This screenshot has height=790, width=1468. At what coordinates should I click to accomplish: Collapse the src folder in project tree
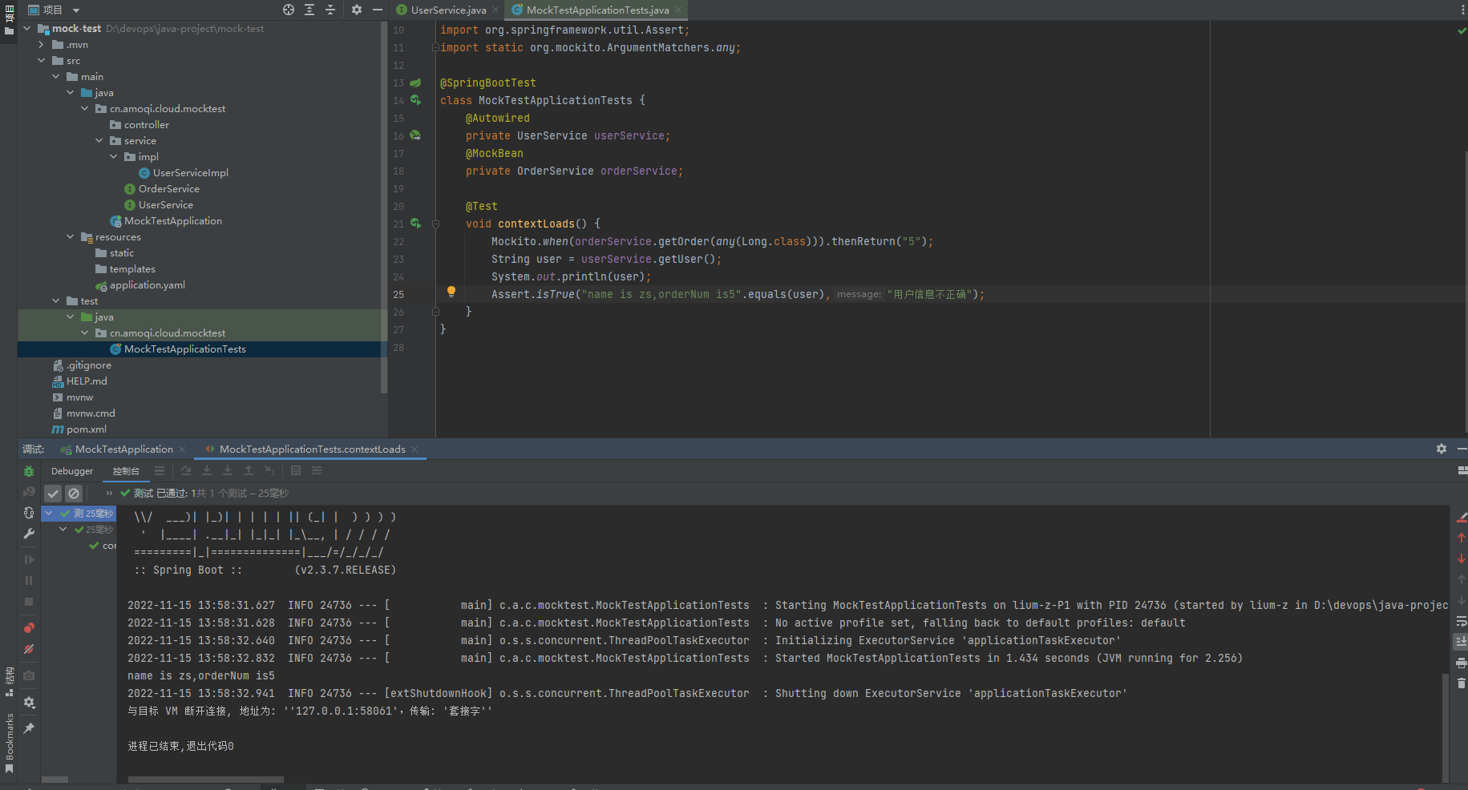42,60
